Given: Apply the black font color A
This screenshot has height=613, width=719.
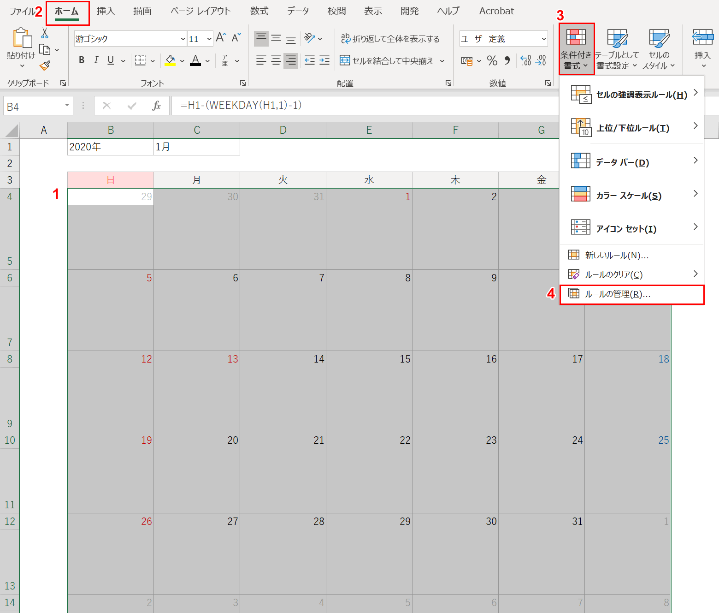Looking at the screenshot, I should (195, 60).
